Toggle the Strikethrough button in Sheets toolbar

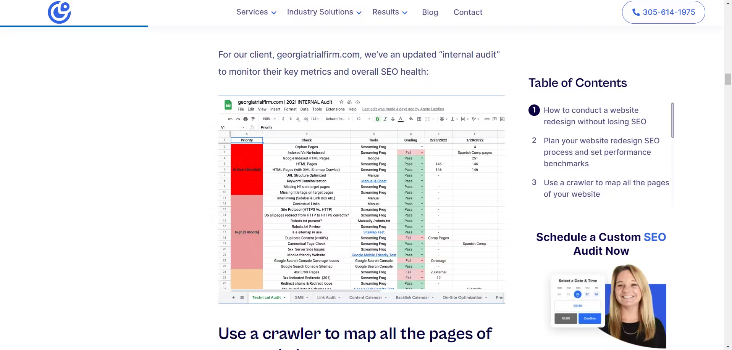393,119
